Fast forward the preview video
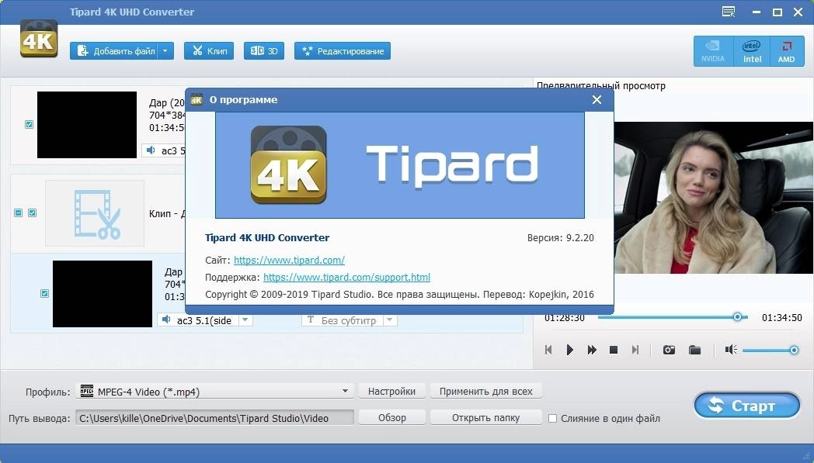This screenshot has height=463, width=814. click(x=592, y=350)
